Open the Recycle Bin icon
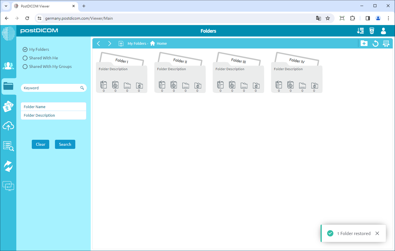The height and width of the screenshot is (251, 395). 371,31
